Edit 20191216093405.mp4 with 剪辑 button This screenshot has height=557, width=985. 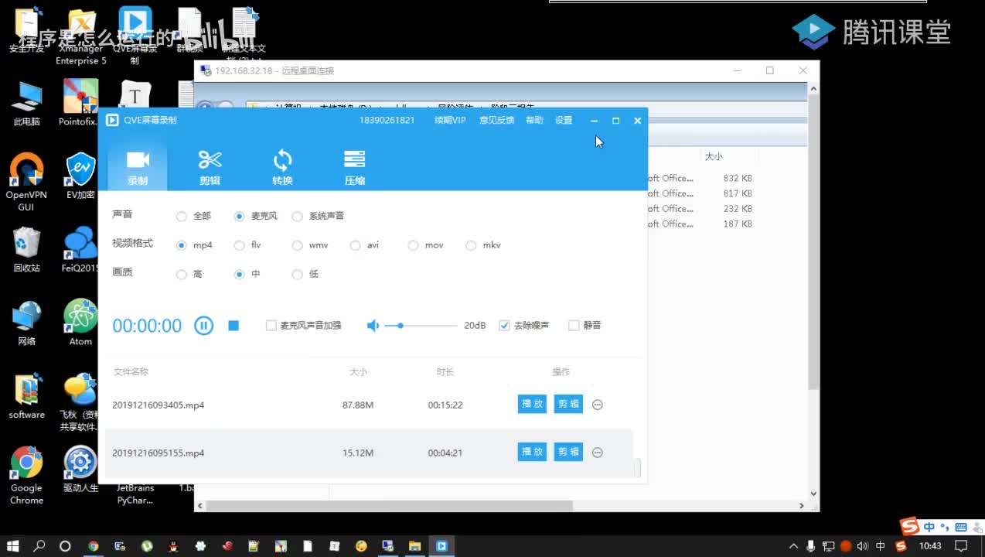click(x=568, y=404)
